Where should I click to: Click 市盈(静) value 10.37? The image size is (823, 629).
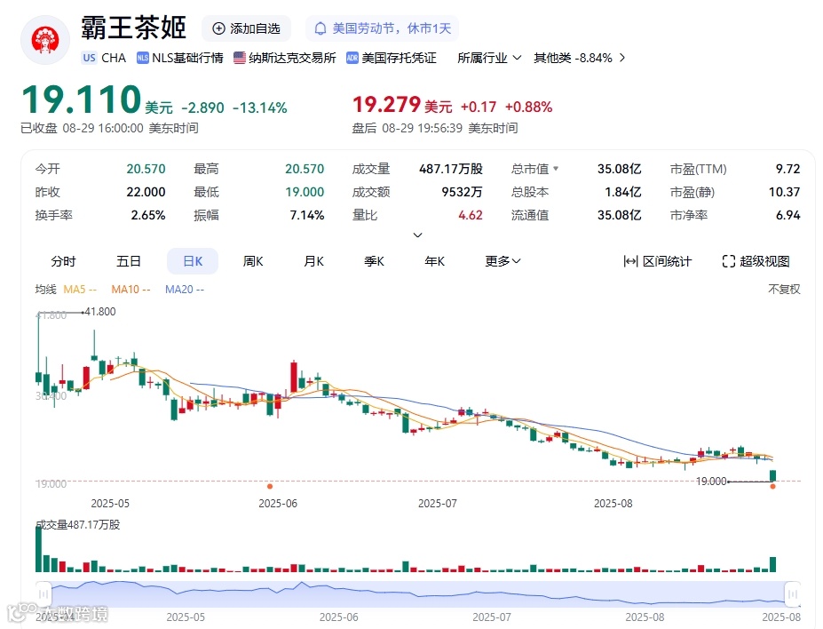tap(785, 192)
